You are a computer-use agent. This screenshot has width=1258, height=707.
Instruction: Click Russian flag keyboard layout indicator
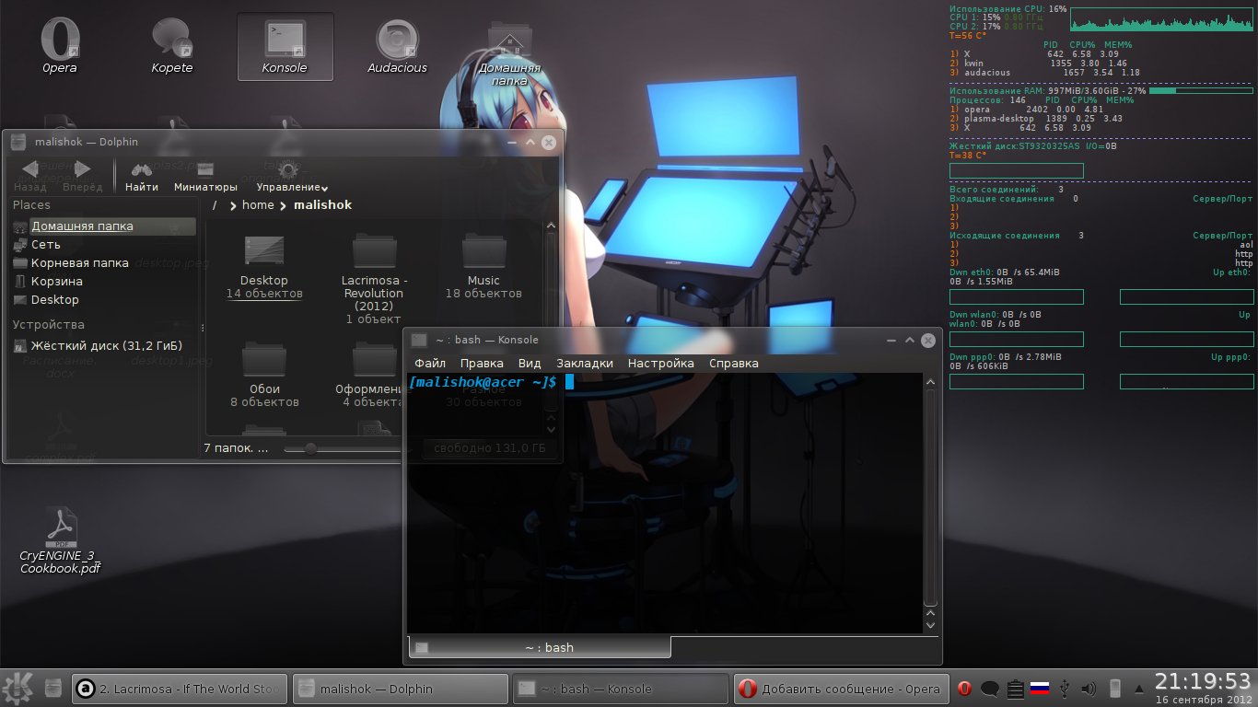(1040, 688)
